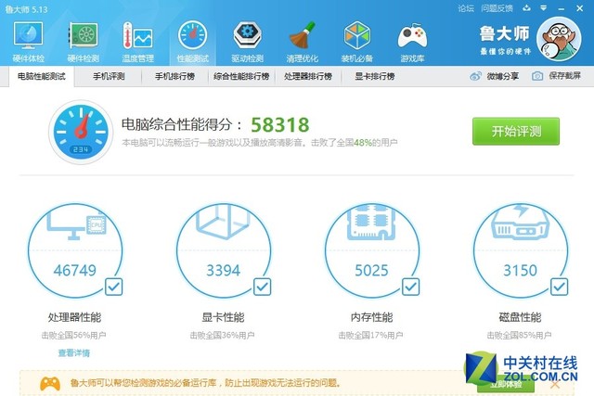Open the 显卡排行榜 tab
The height and width of the screenshot is (396, 594).
click(374, 76)
